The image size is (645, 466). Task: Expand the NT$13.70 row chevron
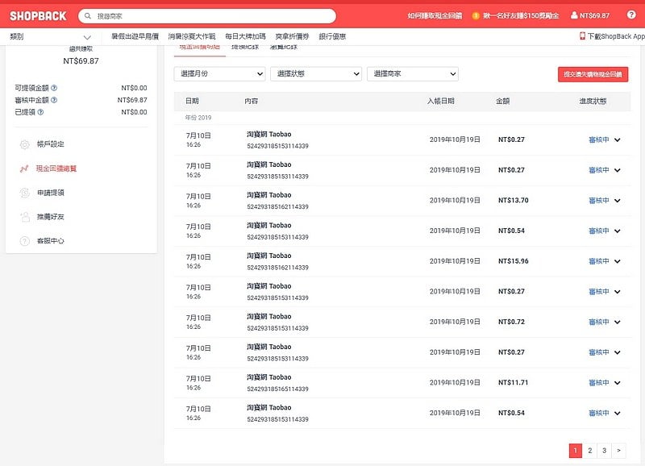(x=618, y=201)
